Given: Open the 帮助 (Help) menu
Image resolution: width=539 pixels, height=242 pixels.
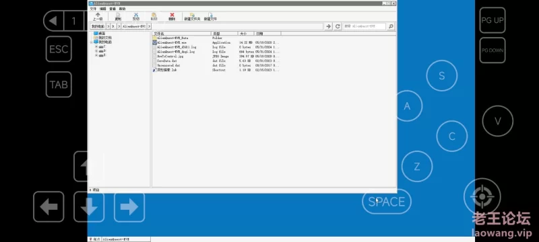Looking at the screenshot, I should point(123,9).
